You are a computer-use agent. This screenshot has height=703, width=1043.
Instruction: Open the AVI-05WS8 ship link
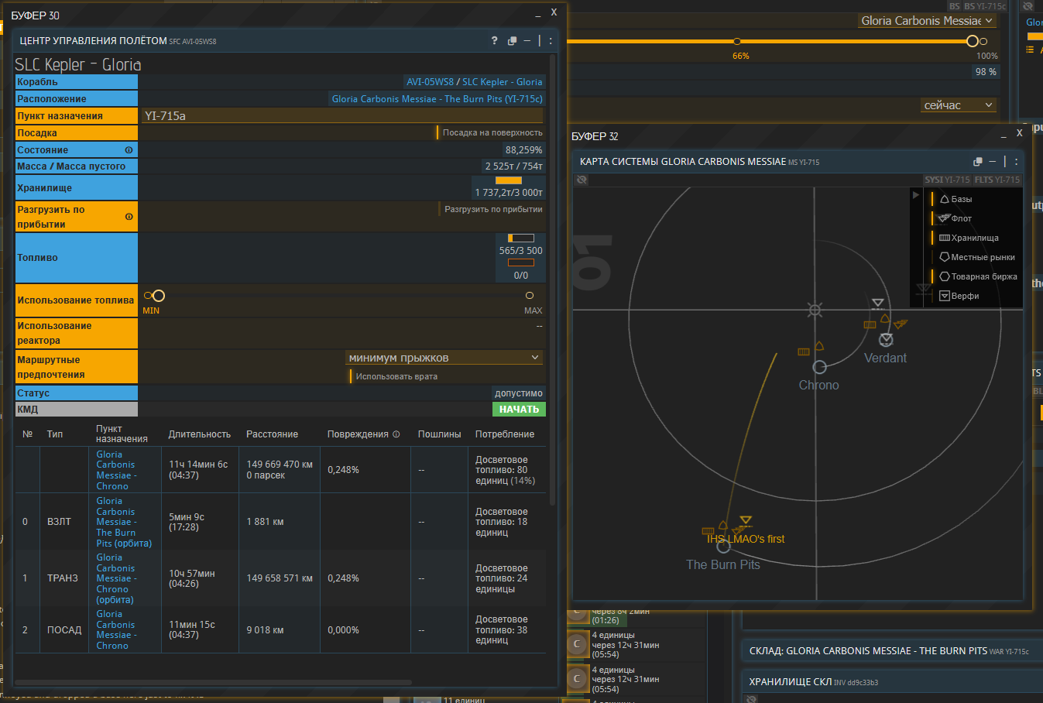[x=430, y=82]
